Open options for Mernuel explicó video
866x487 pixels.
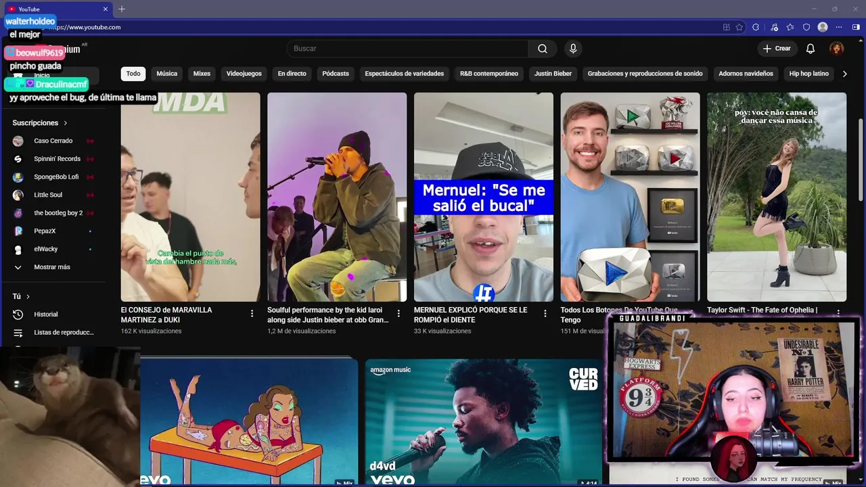pos(545,313)
